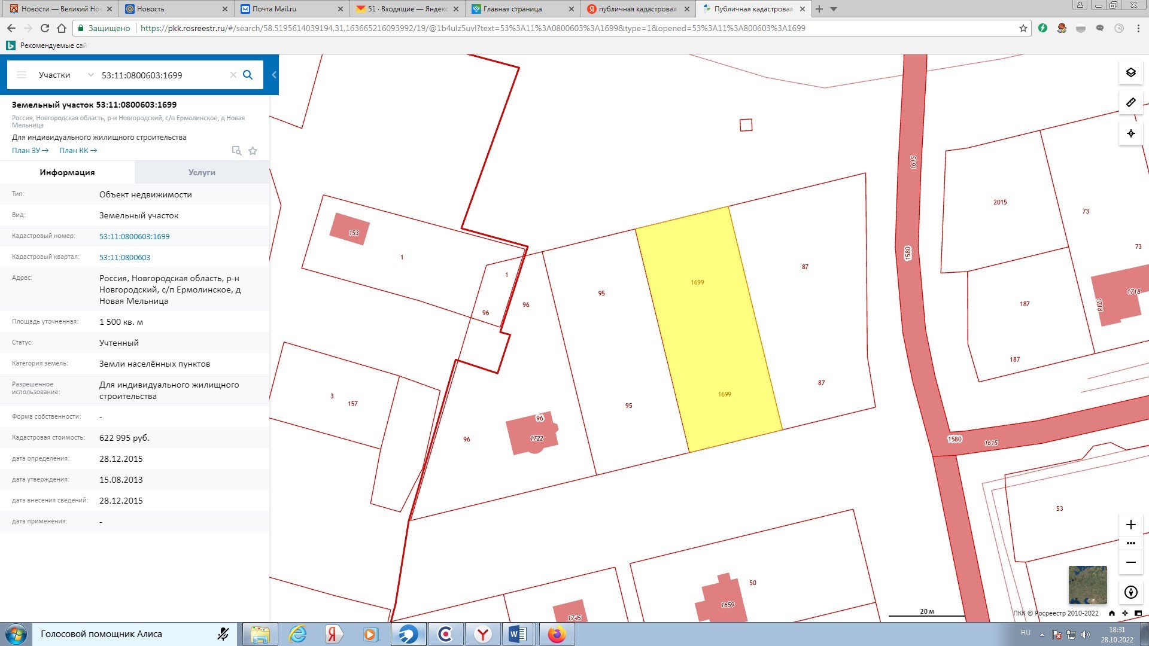Add parcel to favorites star
Screen dimensions: 1149x646
point(253,151)
